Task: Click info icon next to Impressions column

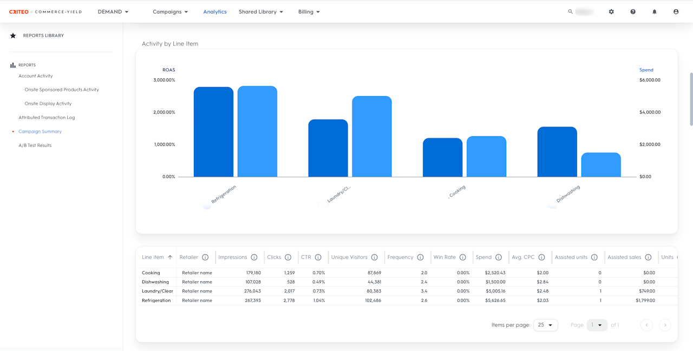Action: tap(254, 257)
